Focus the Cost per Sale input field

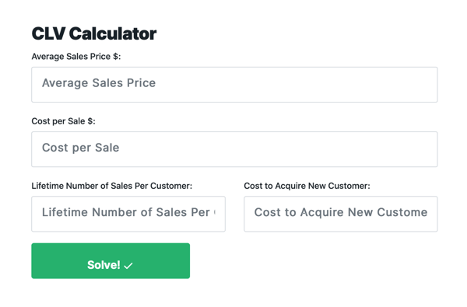click(x=234, y=149)
